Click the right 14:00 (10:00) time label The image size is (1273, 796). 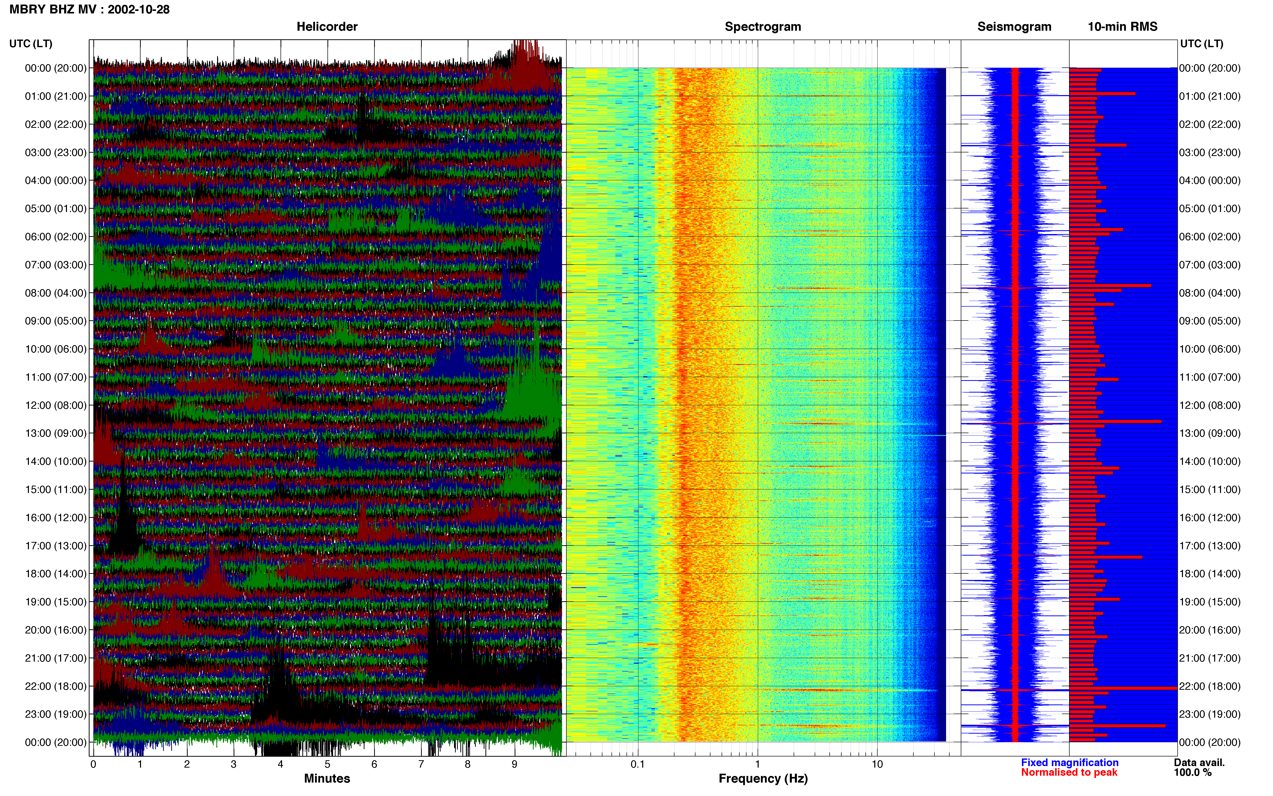coord(1210,462)
